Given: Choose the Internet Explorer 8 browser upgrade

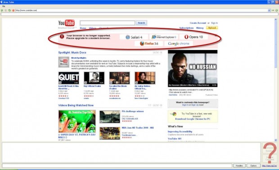Looking at the screenshot, I should 164,37.
